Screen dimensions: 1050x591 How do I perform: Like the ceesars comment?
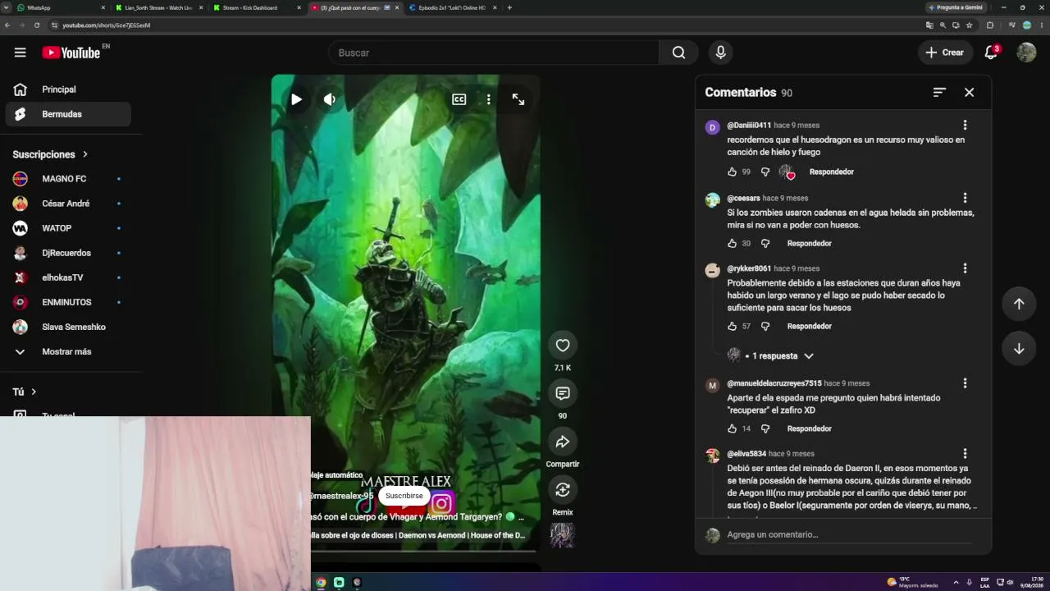click(732, 244)
